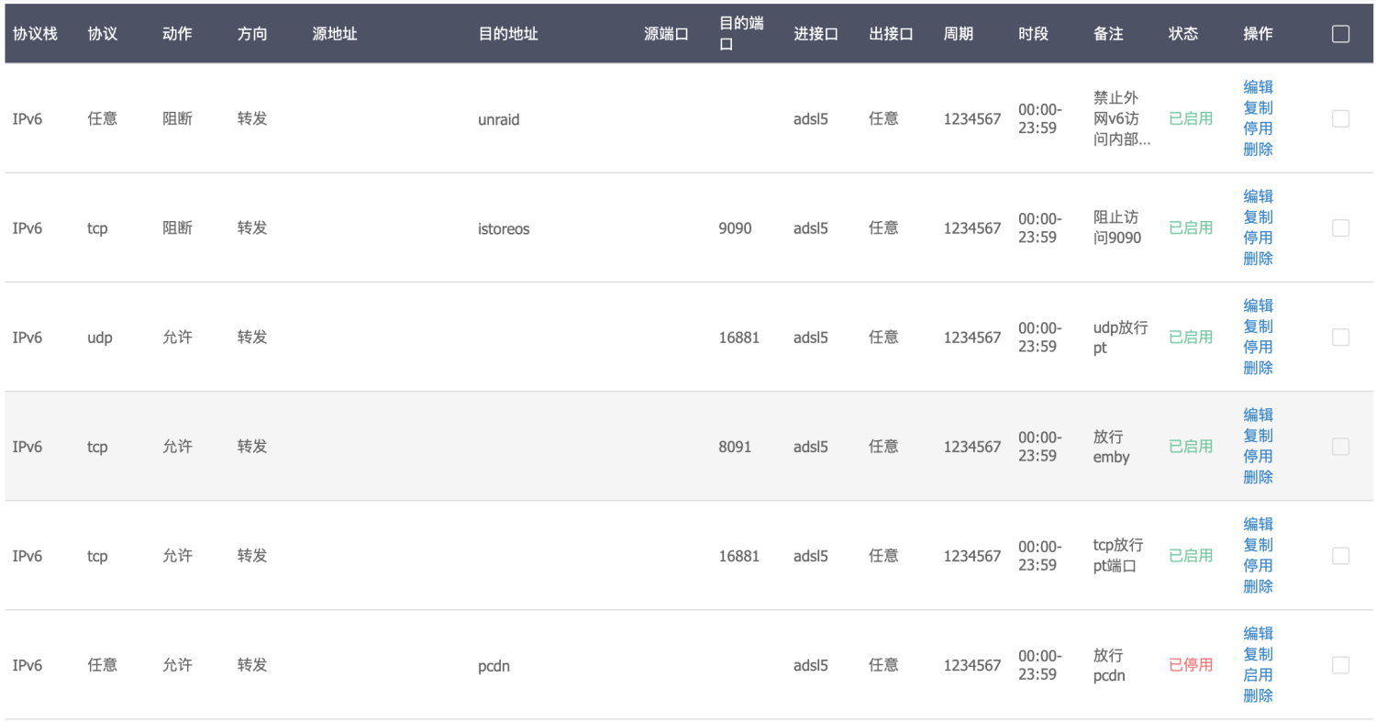Click 复制 for the istoreos 9090 rule
The width and height of the screenshot is (1376, 721).
(x=1258, y=217)
